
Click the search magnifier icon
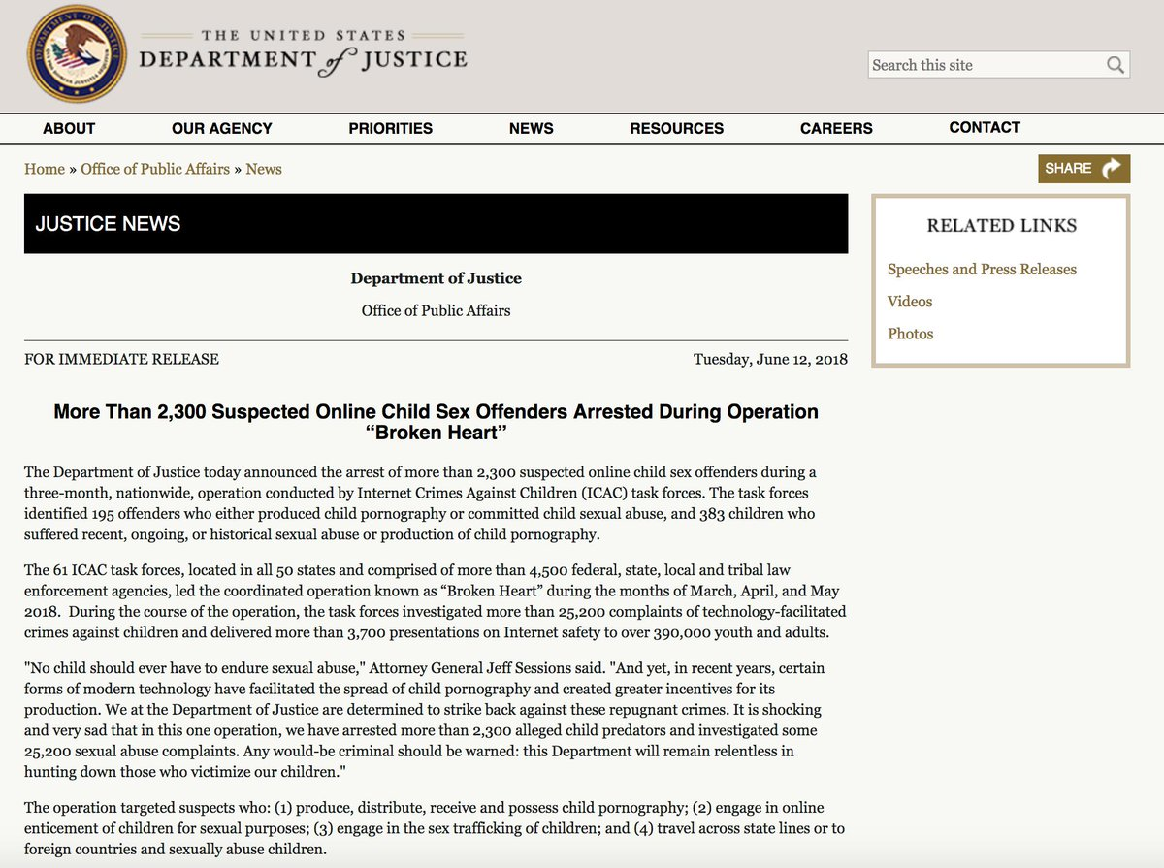pyautogui.click(x=1115, y=65)
